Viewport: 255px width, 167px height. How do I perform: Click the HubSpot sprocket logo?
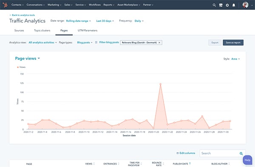tap(5, 5)
